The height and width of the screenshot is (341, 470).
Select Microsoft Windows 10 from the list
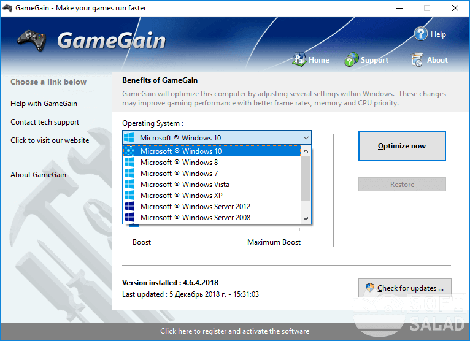point(212,151)
